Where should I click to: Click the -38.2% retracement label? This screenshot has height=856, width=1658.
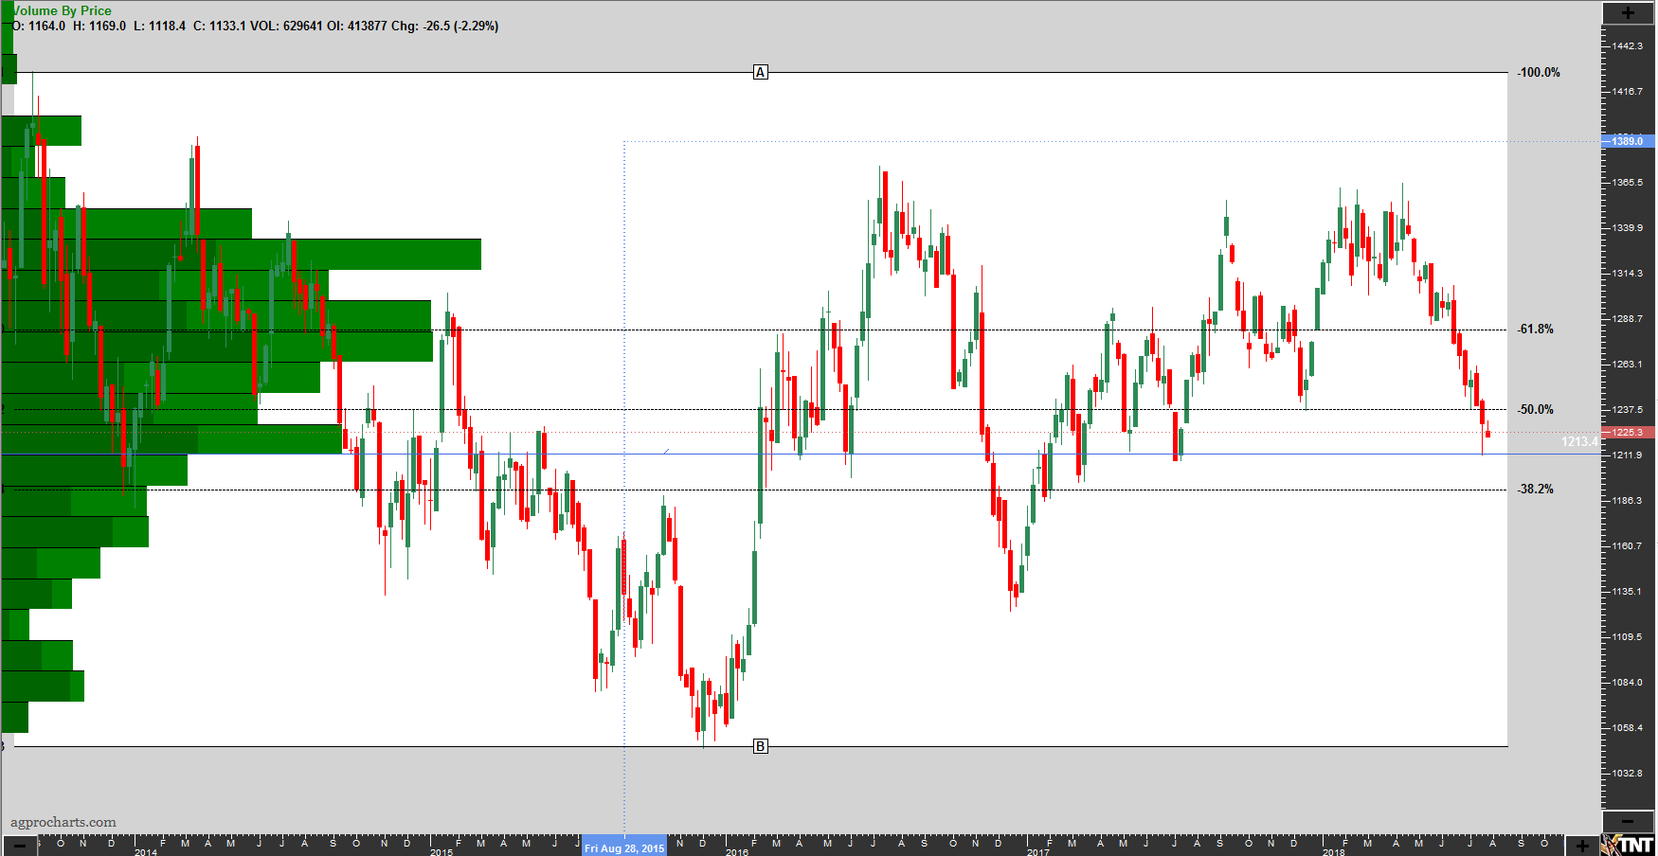pos(1536,490)
